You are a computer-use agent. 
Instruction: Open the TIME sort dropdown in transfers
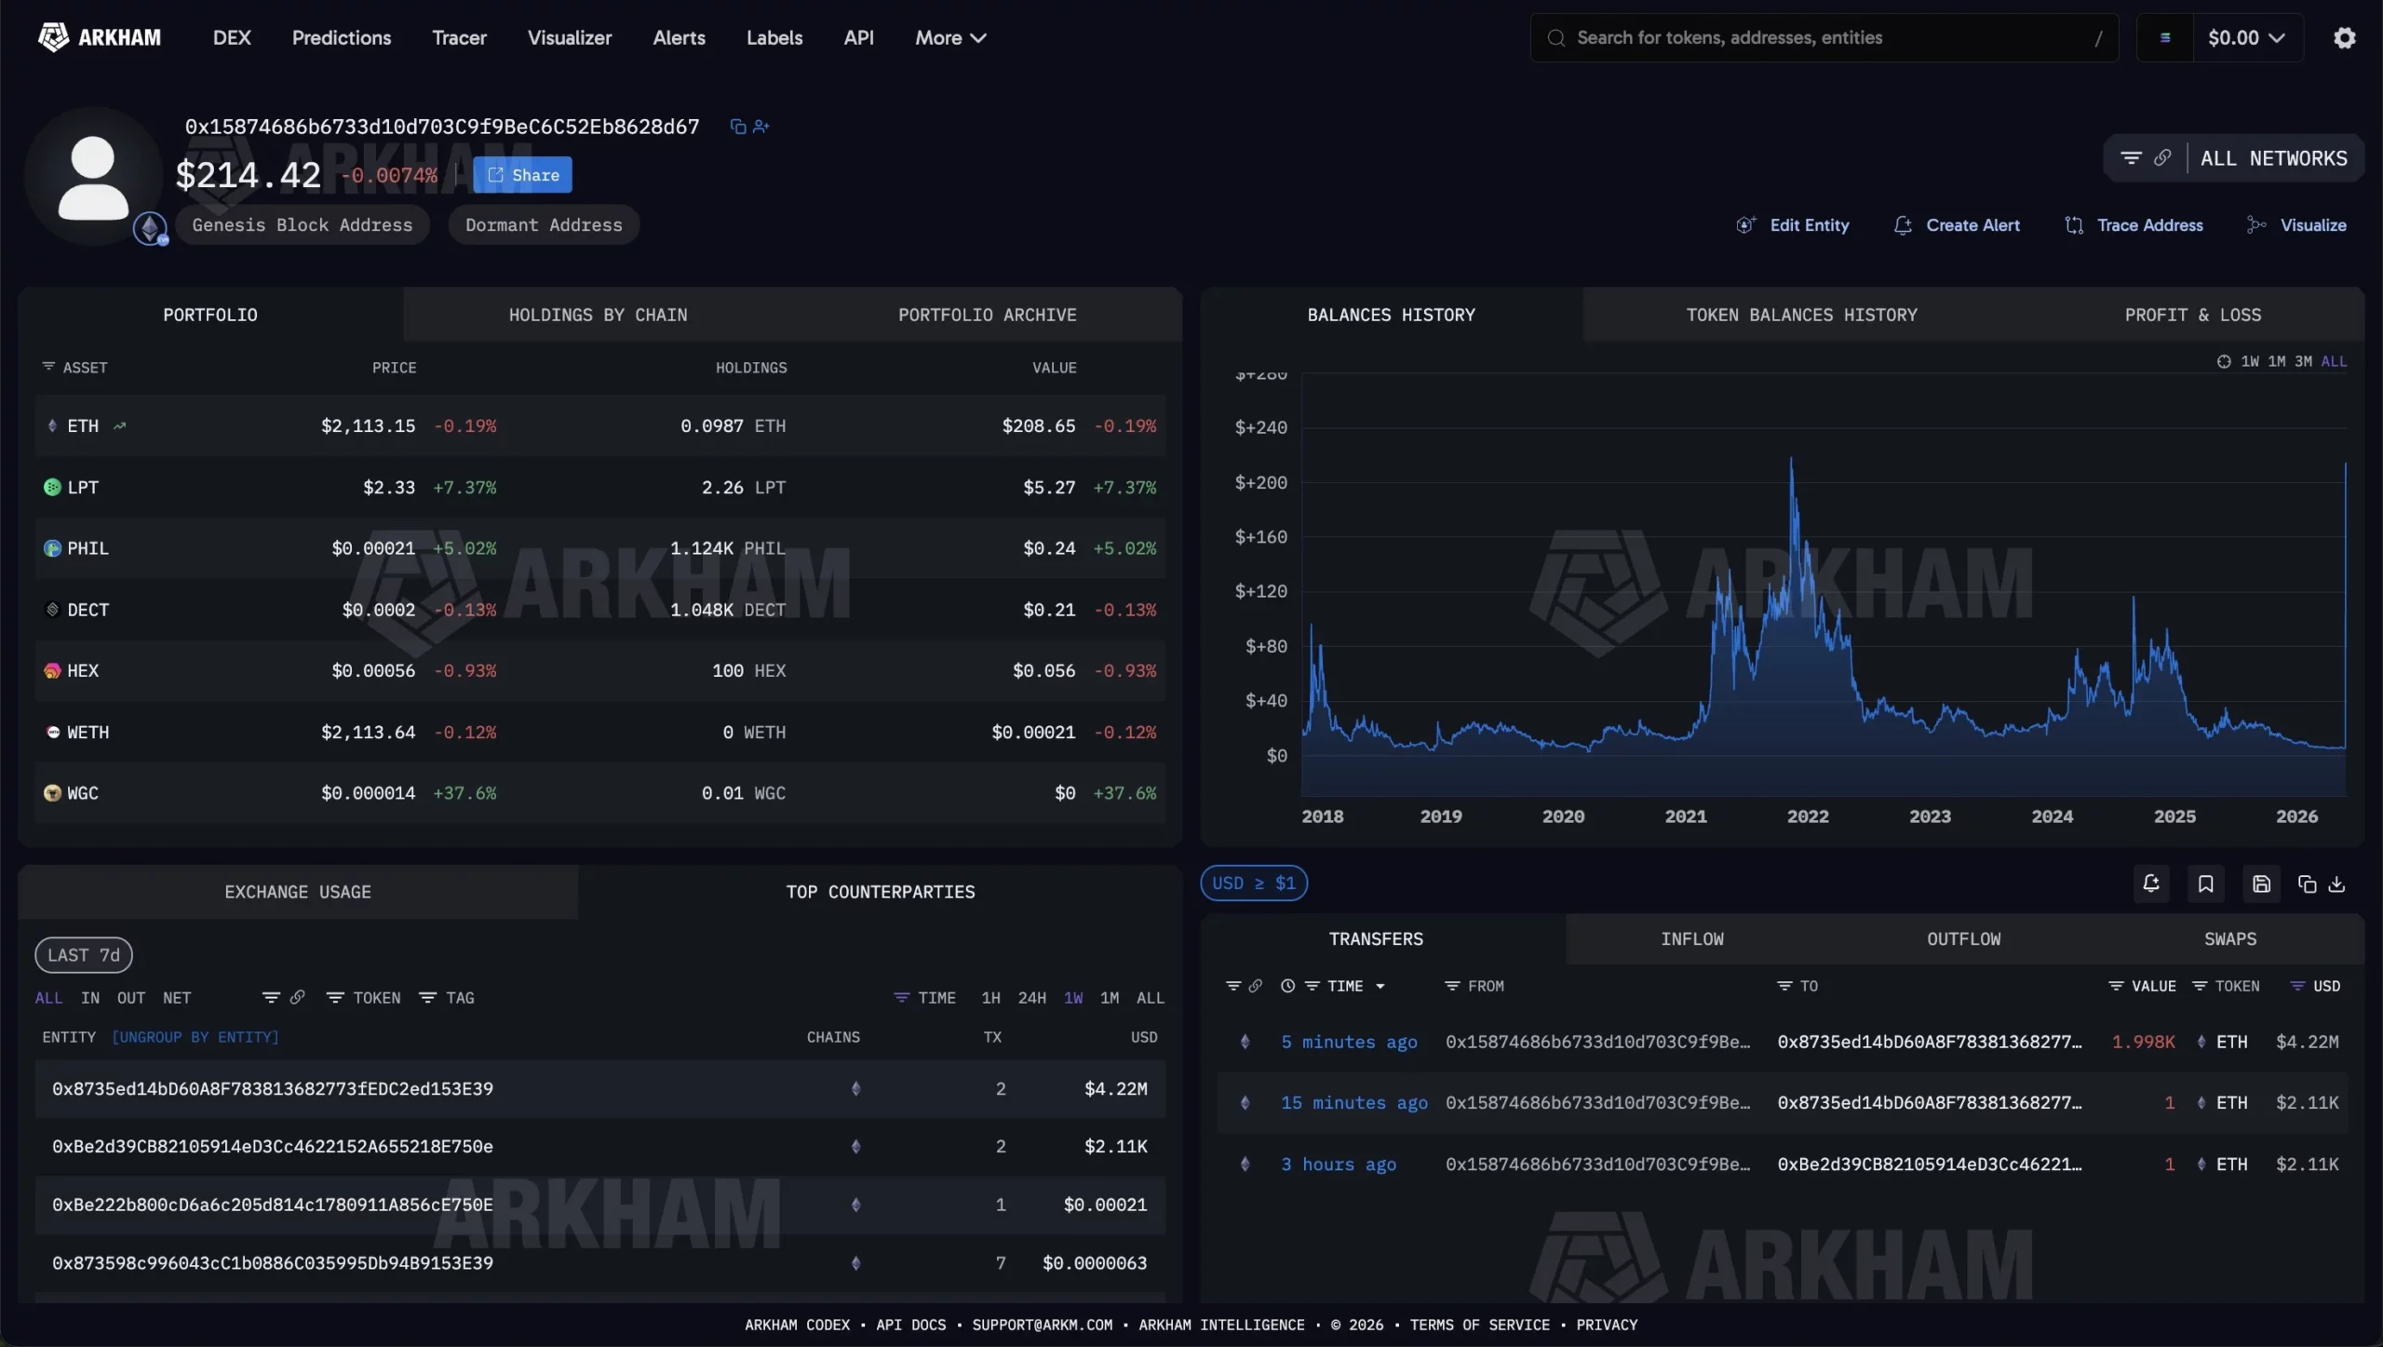[x=1345, y=986]
